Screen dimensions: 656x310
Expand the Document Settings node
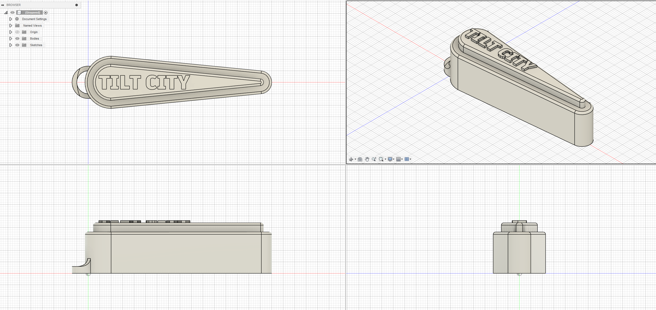[x=11, y=19]
